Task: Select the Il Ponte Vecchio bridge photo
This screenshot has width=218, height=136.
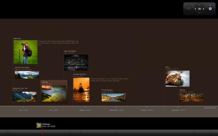Action: [114, 98]
